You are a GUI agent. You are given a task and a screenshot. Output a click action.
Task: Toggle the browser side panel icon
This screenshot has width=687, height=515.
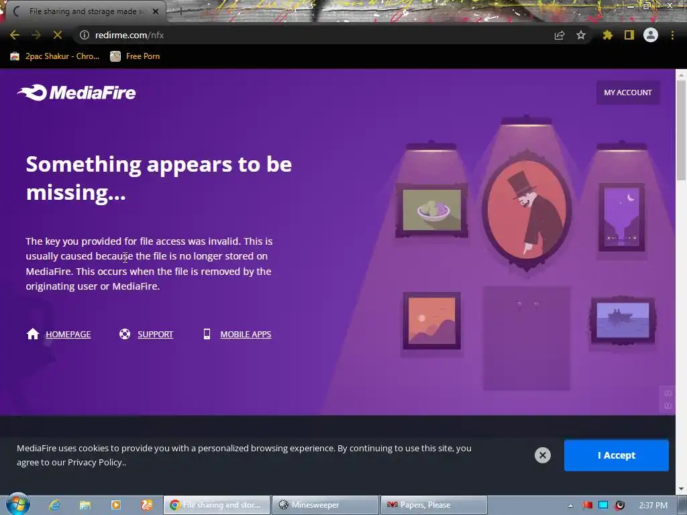pos(629,35)
